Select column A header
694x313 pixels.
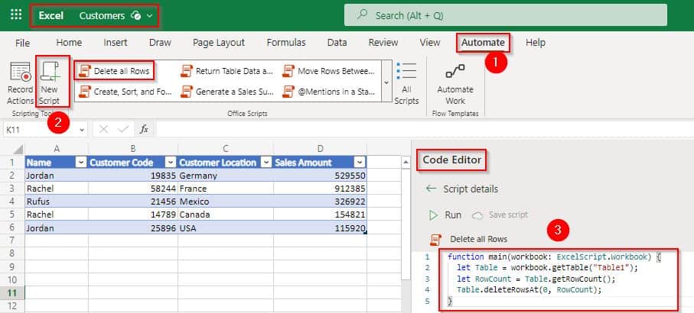pyautogui.click(x=56, y=148)
